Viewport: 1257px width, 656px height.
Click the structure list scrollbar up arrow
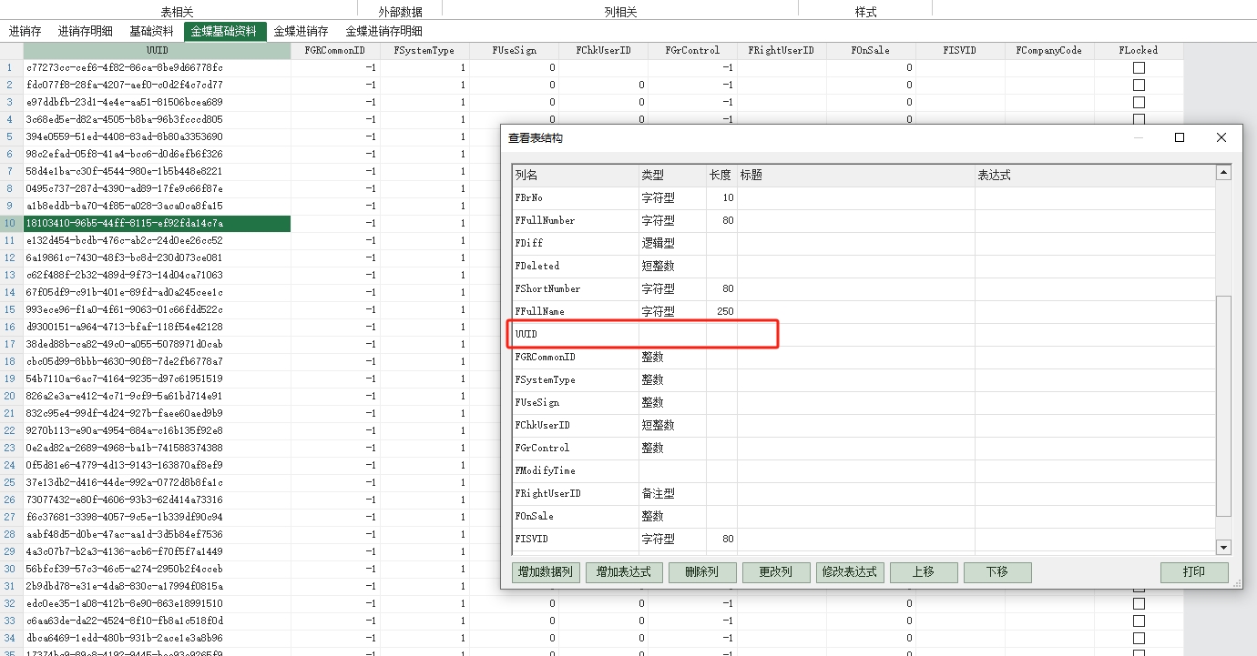(1223, 173)
